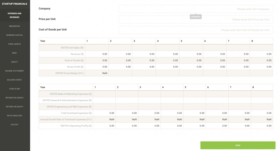Open the Breakeven section
The height and width of the screenshot is (151, 279).
14,26
